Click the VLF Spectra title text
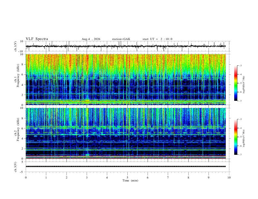The width and height of the screenshot is (258, 199). (37, 39)
